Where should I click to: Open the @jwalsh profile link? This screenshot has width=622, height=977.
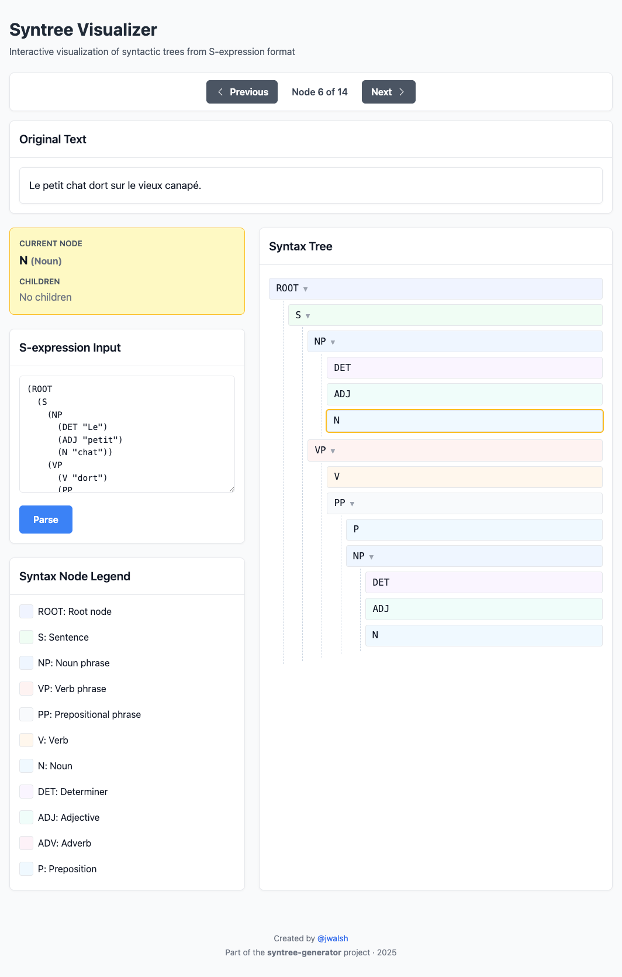pyautogui.click(x=333, y=938)
